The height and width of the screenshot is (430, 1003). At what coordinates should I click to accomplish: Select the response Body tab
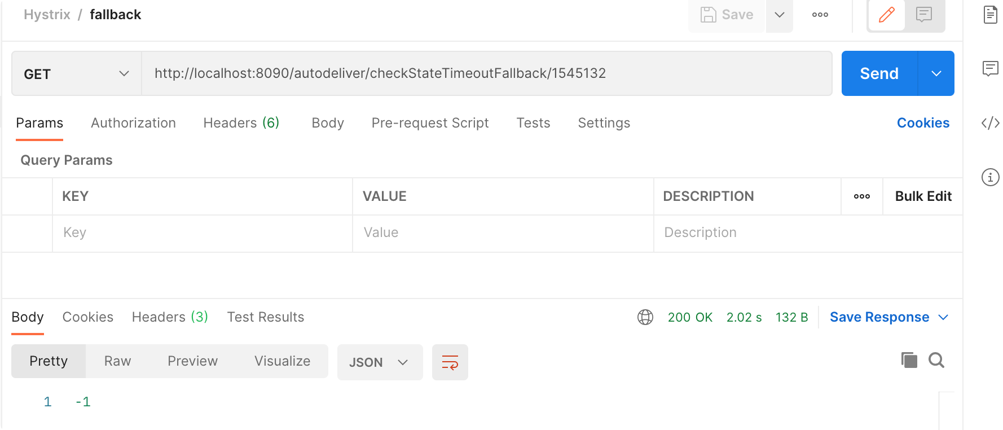28,317
